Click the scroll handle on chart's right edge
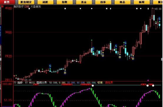This screenshot has height=107, width=163. pos(162,59)
